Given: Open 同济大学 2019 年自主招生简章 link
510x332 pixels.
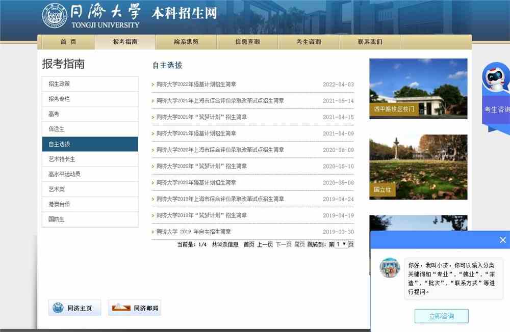Looking at the screenshot, I should pyautogui.click(x=193, y=232).
